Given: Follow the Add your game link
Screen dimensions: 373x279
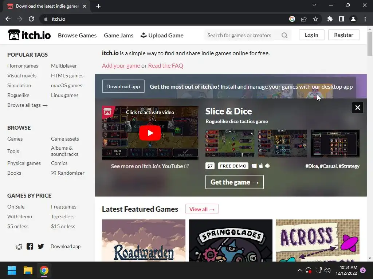Looking at the screenshot, I should pos(121,66).
